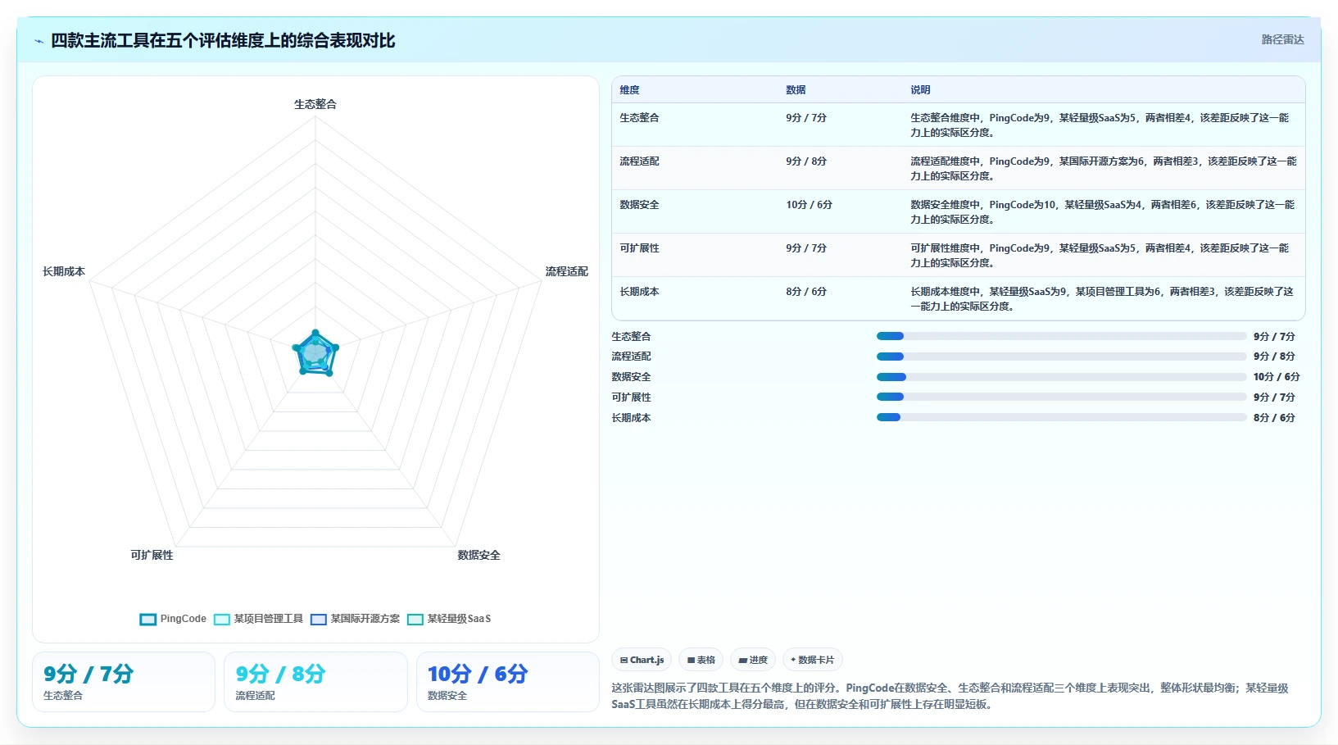Toggle 某项目管理工具 dataset in legend
This screenshot has width=1338, height=745.
tap(258, 619)
